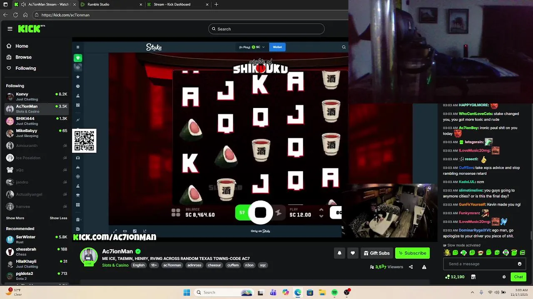Open chat settings gear icon
533x299 pixels.
pos(504,277)
